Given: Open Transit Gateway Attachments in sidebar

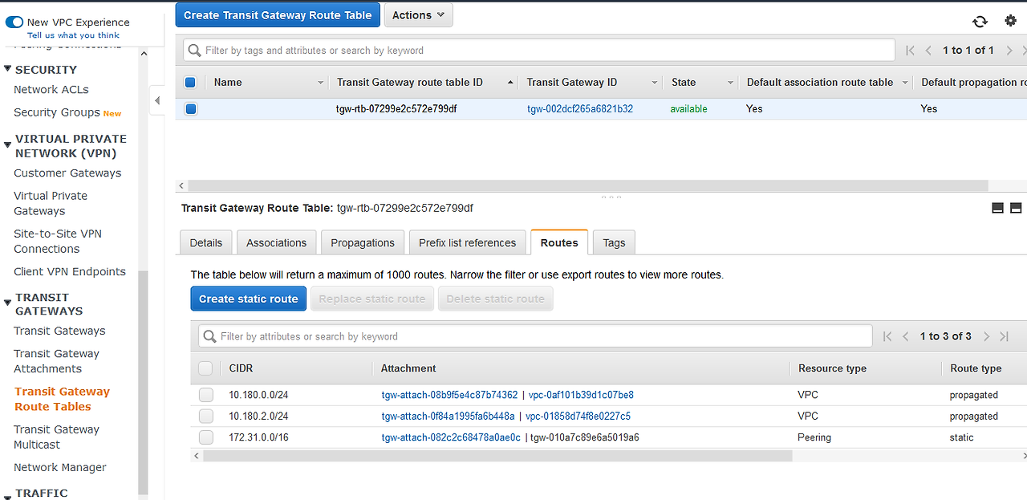Looking at the screenshot, I should [x=56, y=361].
